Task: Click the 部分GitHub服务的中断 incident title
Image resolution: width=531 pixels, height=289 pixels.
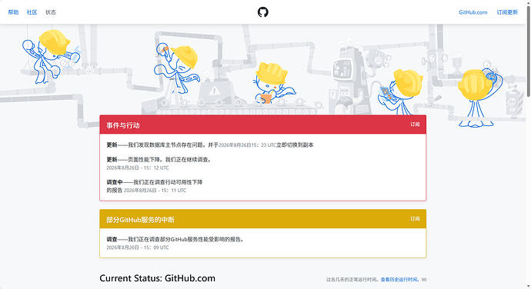Action: point(141,220)
